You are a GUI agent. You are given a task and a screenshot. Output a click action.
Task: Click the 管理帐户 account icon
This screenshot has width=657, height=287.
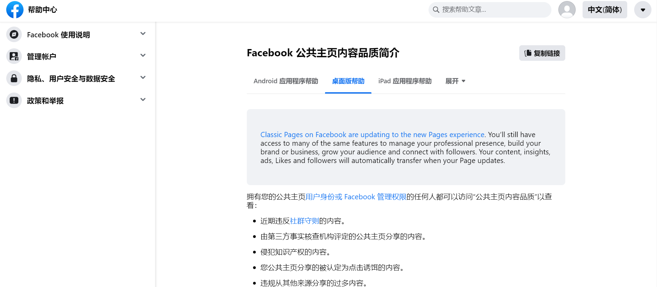(14, 56)
